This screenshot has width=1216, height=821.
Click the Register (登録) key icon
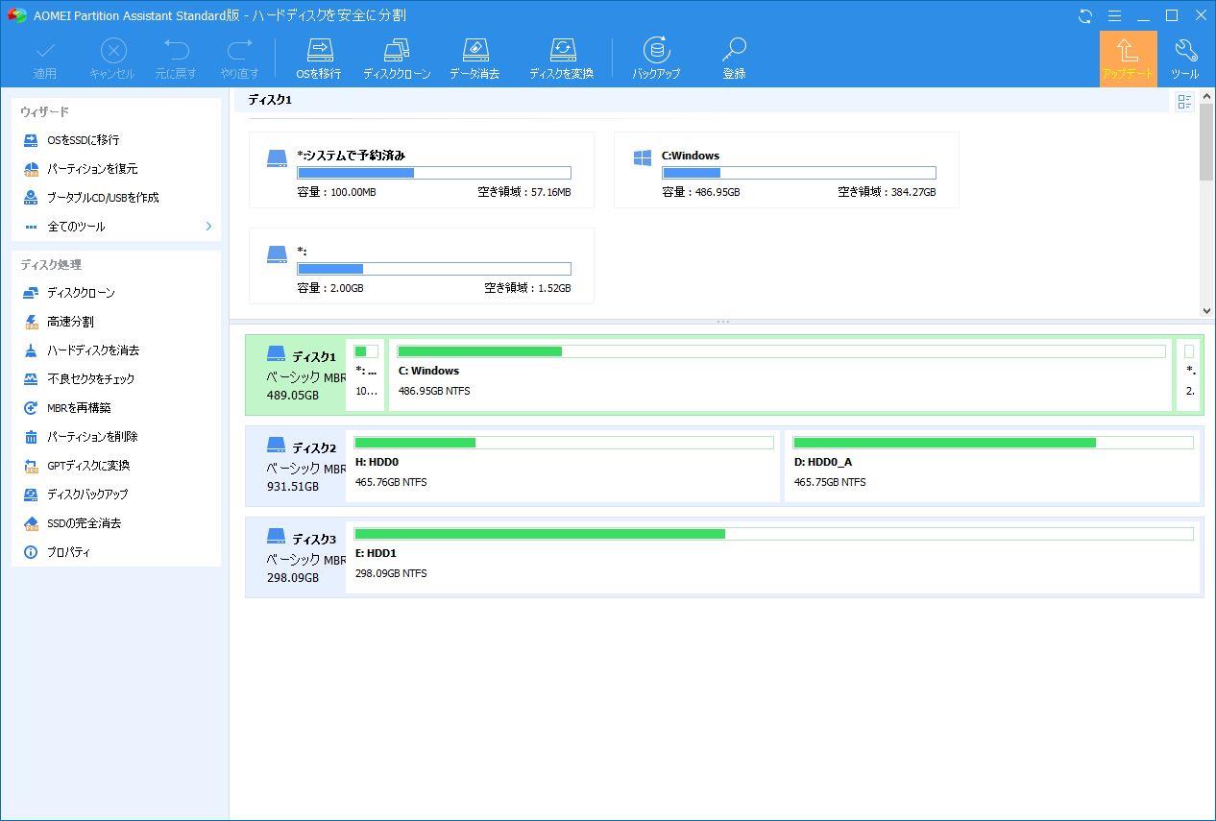click(734, 50)
